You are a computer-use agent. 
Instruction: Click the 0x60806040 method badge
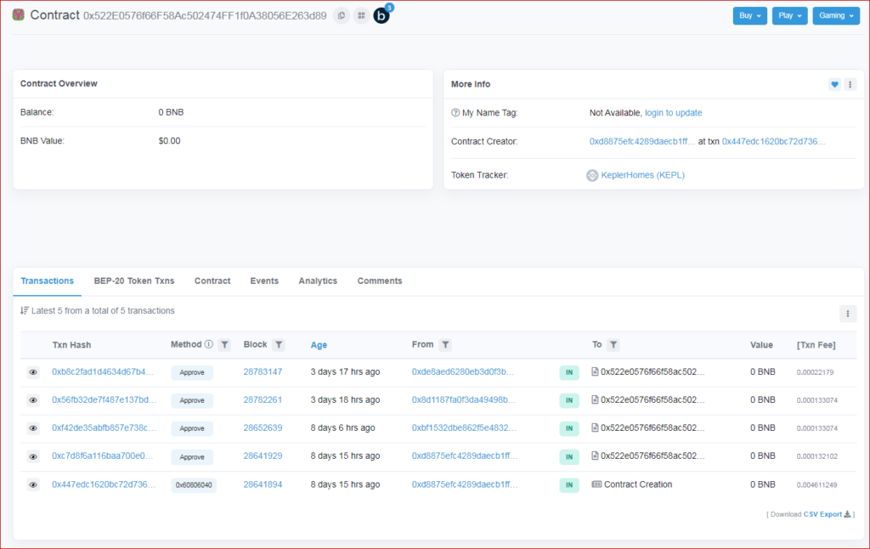(x=194, y=485)
